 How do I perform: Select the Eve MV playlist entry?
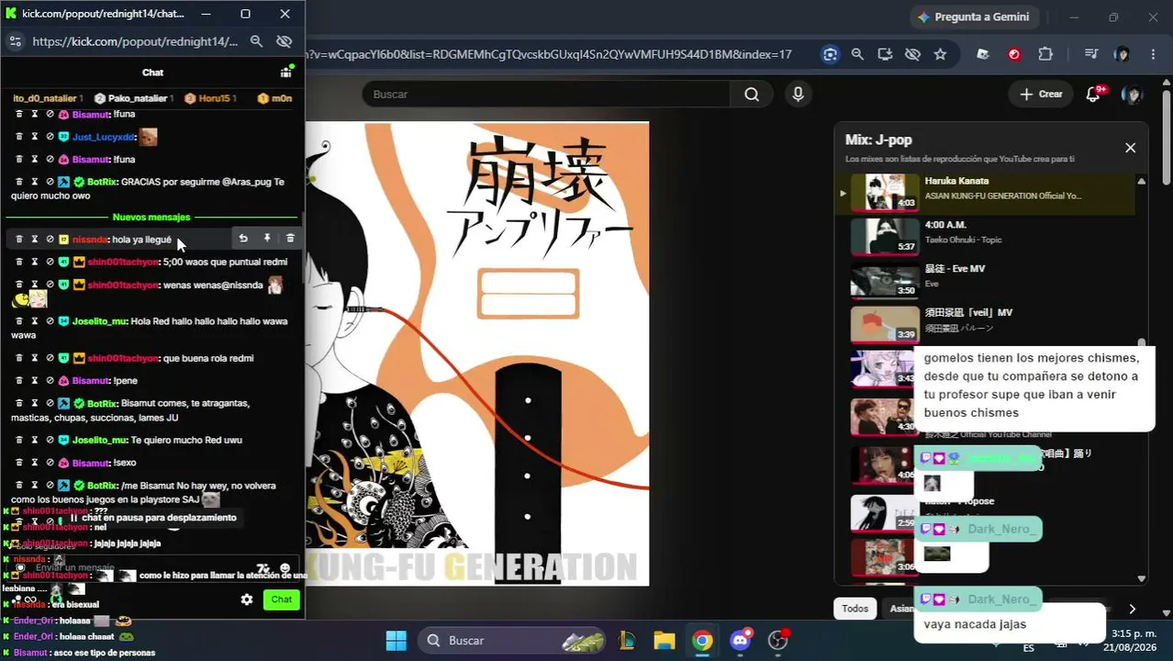click(985, 279)
